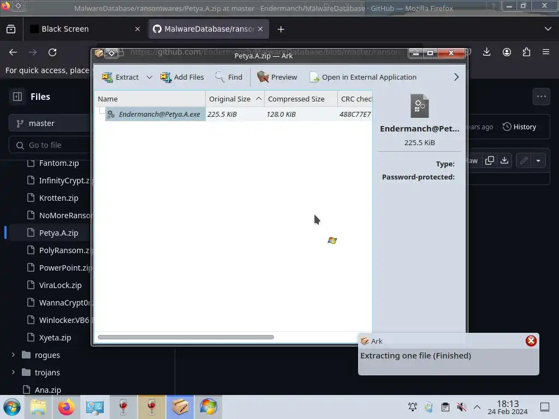Open the edit options dropdown on GitHub
Screen dimensions: 559x419
coord(538,161)
